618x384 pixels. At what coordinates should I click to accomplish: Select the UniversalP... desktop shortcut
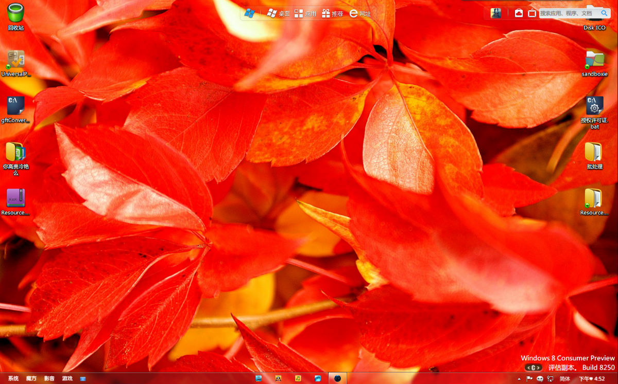pyautogui.click(x=15, y=63)
